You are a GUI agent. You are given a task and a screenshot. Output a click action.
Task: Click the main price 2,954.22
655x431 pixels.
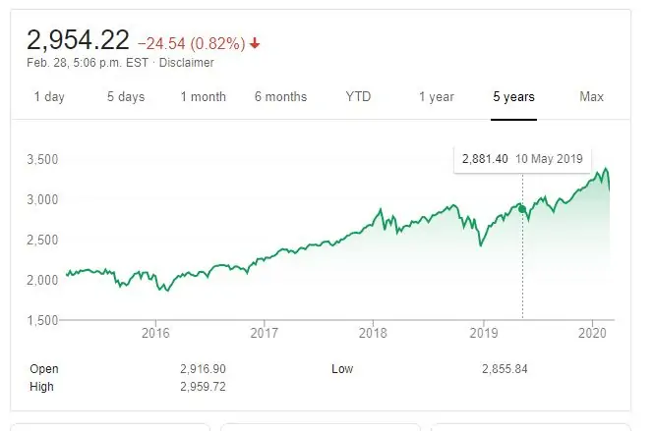[x=79, y=39]
